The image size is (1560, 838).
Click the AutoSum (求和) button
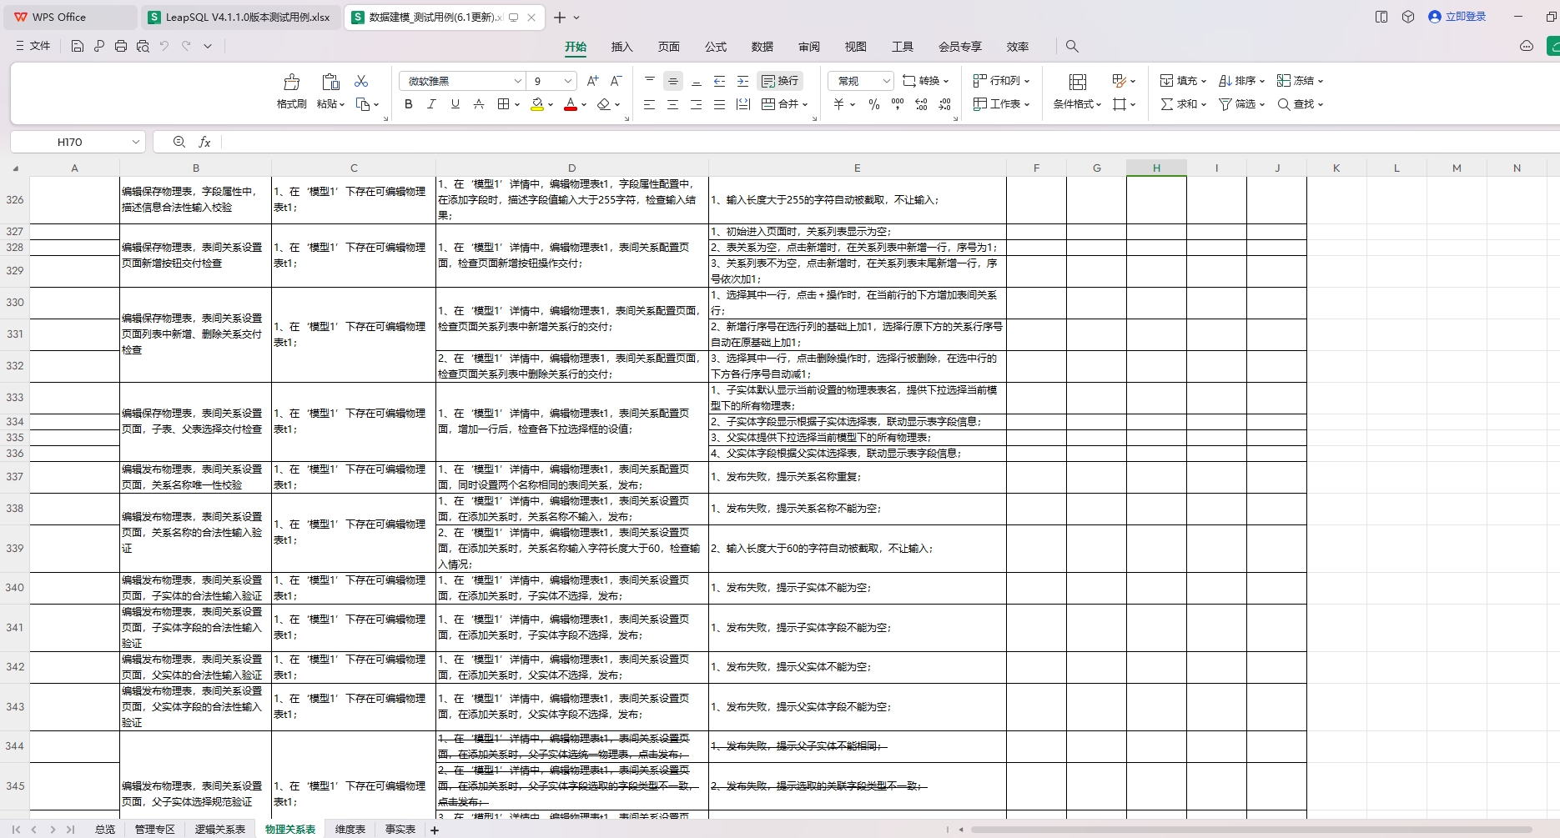tap(1183, 104)
